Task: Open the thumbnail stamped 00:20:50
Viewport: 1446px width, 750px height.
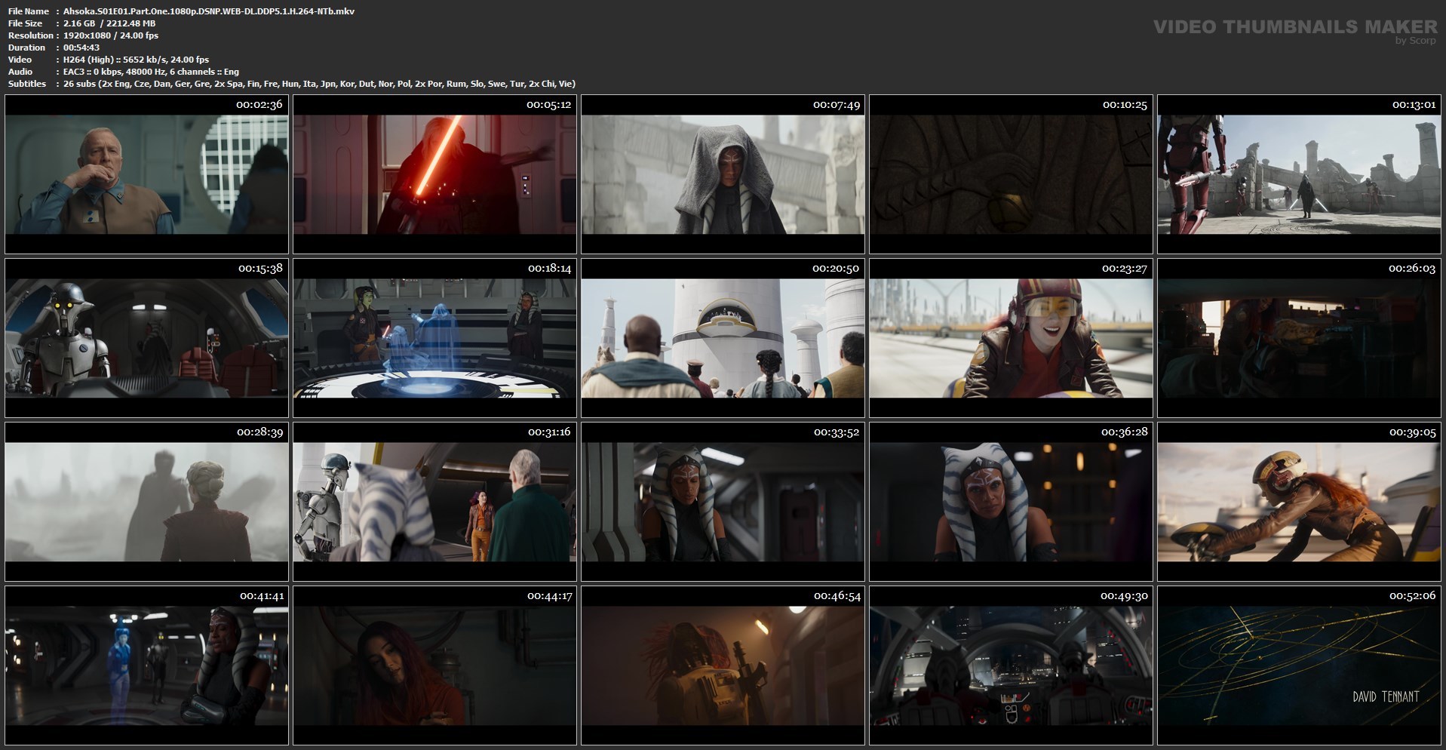Action: click(x=723, y=338)
